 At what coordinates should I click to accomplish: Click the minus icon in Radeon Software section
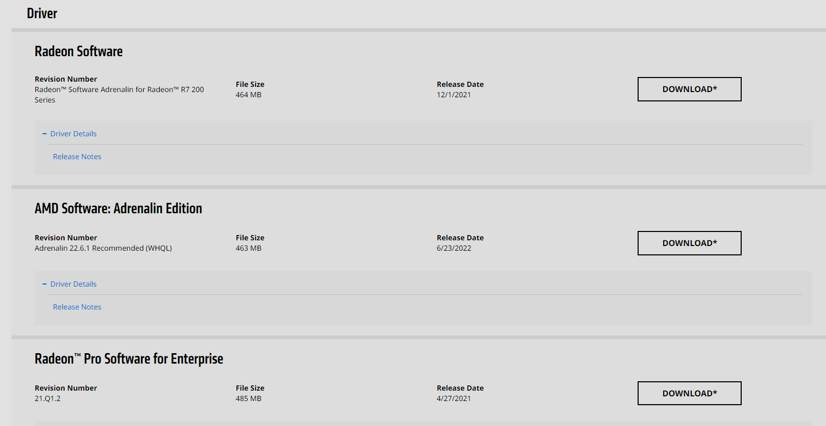click(x=44, y=134)
